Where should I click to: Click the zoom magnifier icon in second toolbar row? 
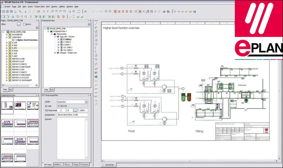click(70, 17)
